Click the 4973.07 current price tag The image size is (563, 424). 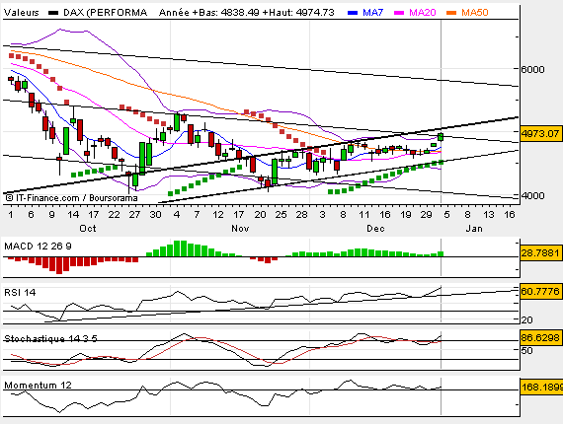[540, 134]
